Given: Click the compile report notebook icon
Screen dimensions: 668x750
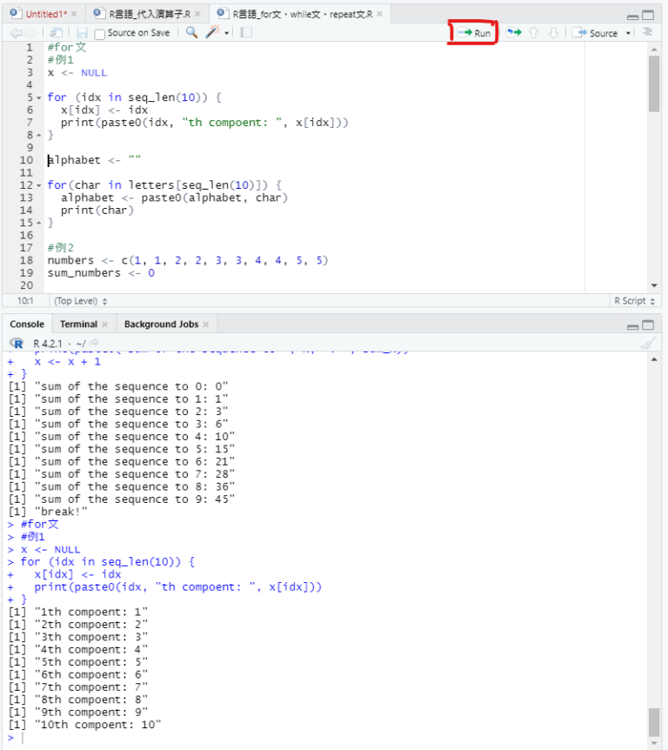Looking at the screenshot, I should point(246,33).
